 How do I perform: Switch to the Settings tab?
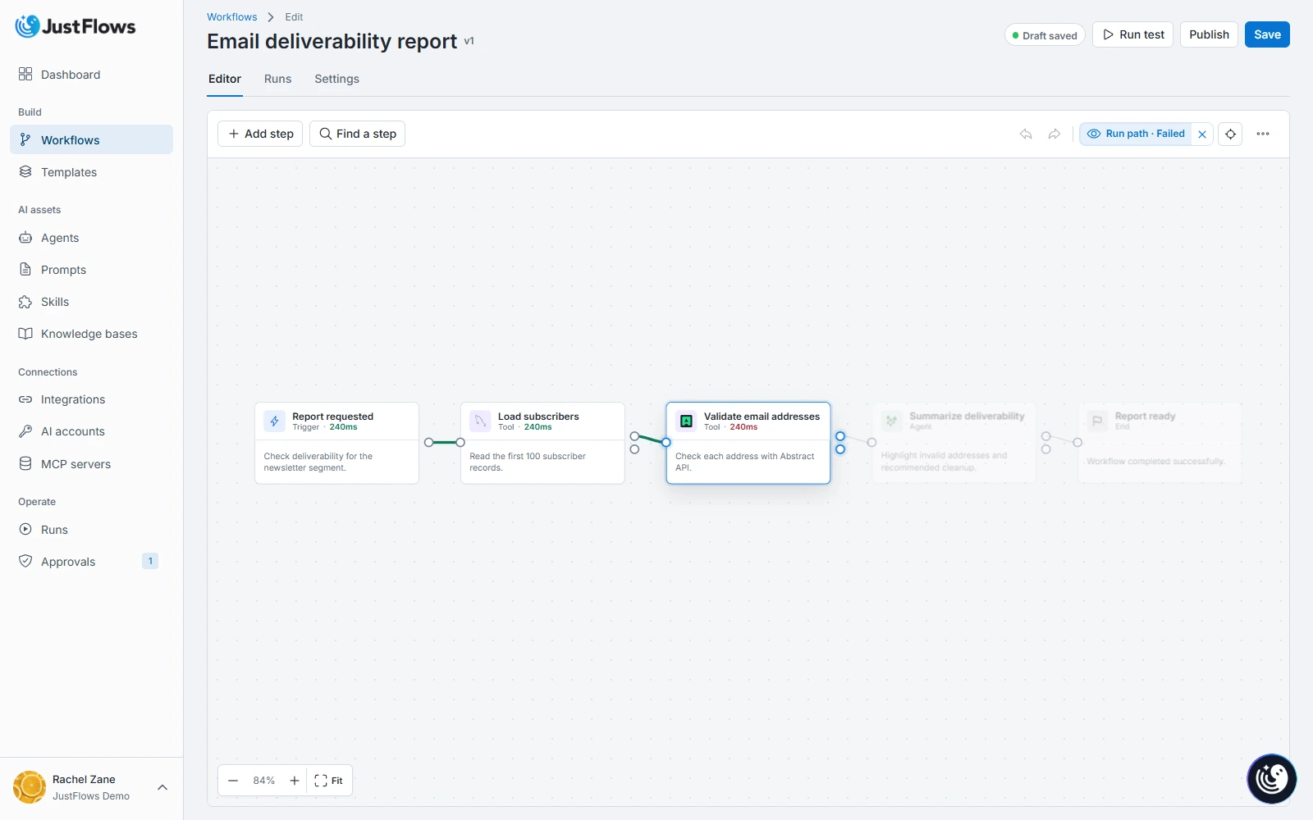coord(336,79)
